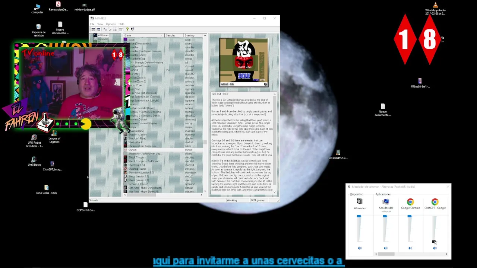Adjust the Google Chrome volume slider
This screenshot has width=477, height=268.
point(410,216)
